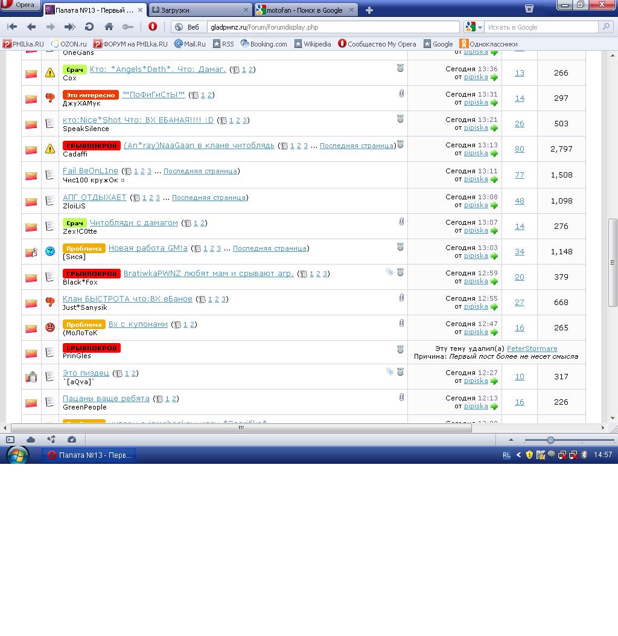
Task: Adjust the page zoom slider handle
Action: pos(550,440)
